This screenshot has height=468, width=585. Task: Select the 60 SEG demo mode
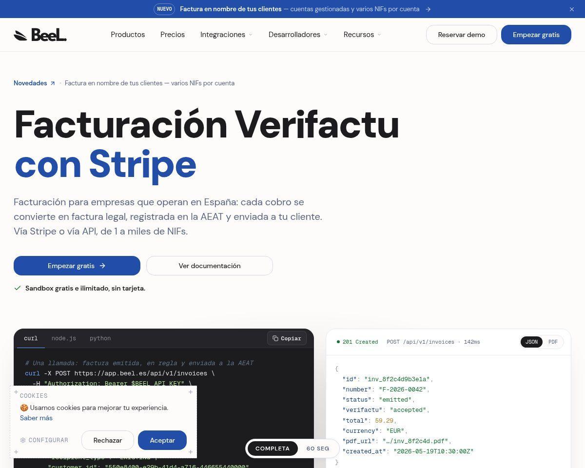318,448
